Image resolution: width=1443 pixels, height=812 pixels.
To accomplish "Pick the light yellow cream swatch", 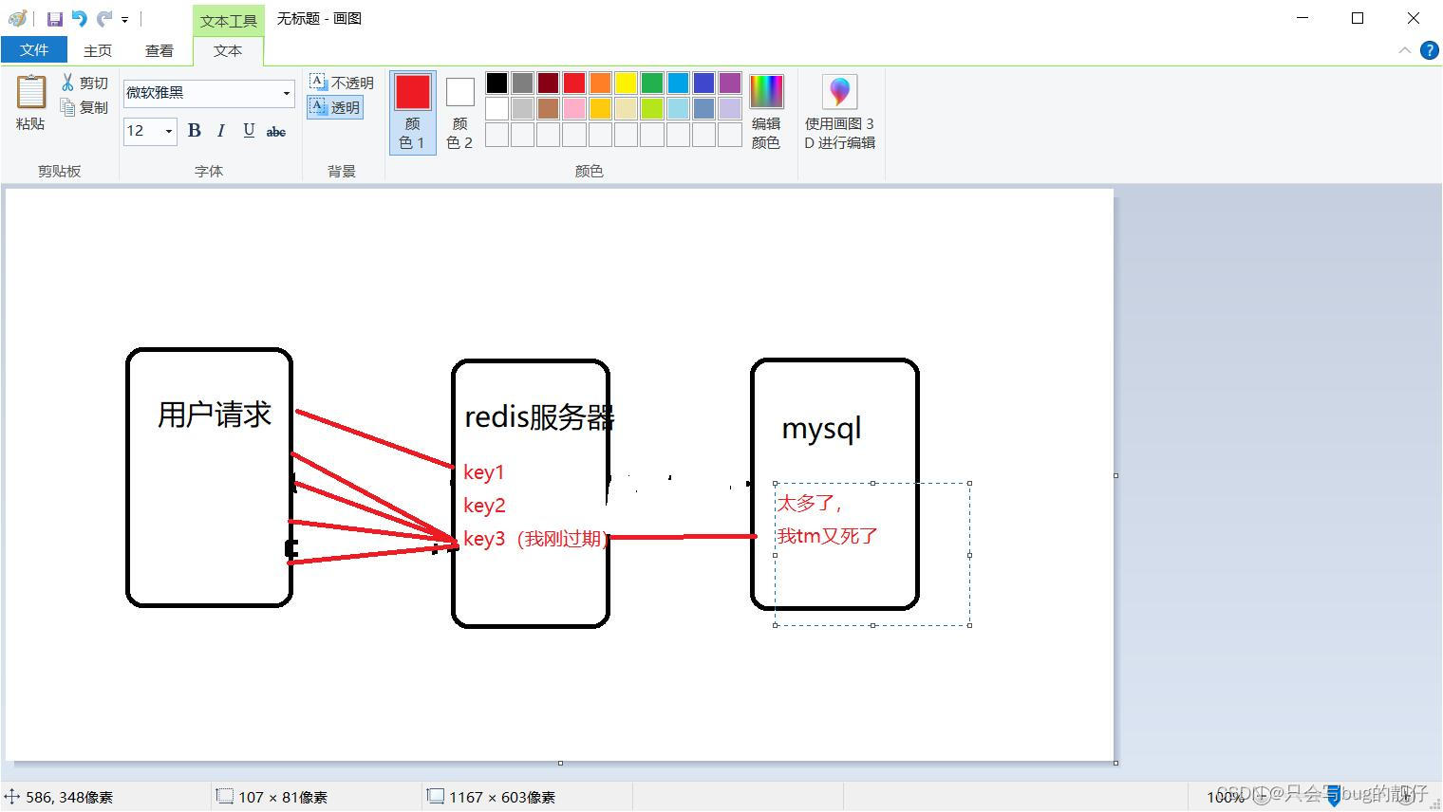I will pos(626,108).
